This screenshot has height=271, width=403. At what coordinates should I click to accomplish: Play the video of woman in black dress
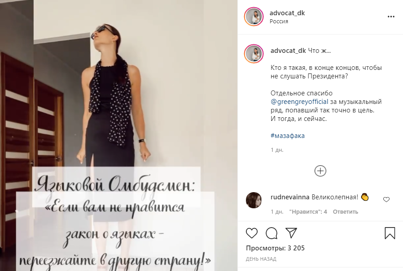(x=119, y=135)
